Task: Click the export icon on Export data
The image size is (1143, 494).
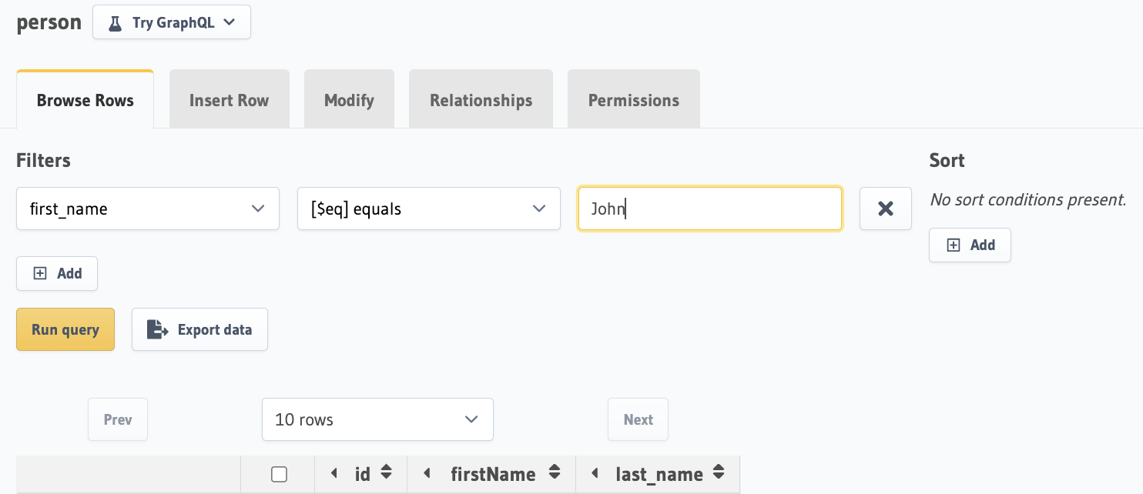Action: tap(158, 330)
